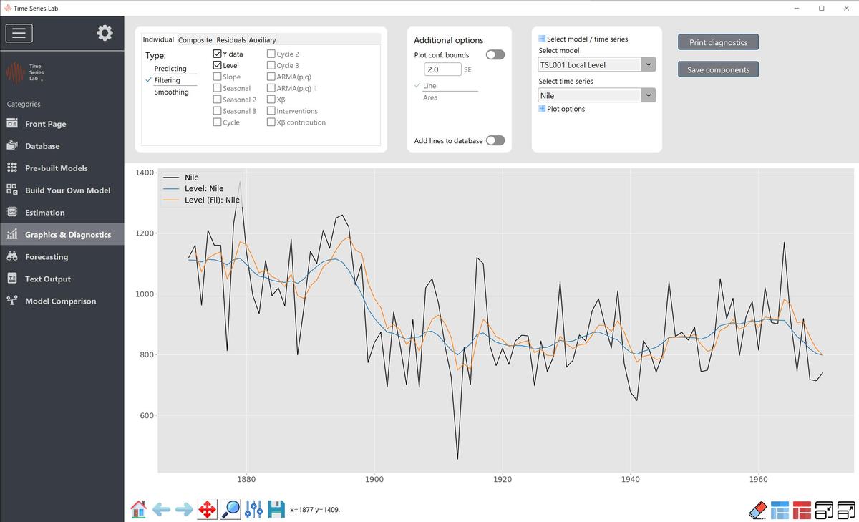Uncheck the Y data checkbox
The width and height of the screenshot is (859, 522).
tap(217, 54)
